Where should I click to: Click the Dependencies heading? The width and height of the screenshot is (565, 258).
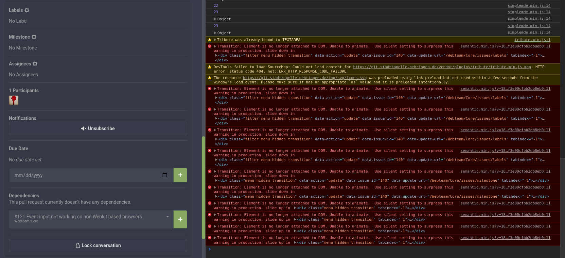coord(24,196)
